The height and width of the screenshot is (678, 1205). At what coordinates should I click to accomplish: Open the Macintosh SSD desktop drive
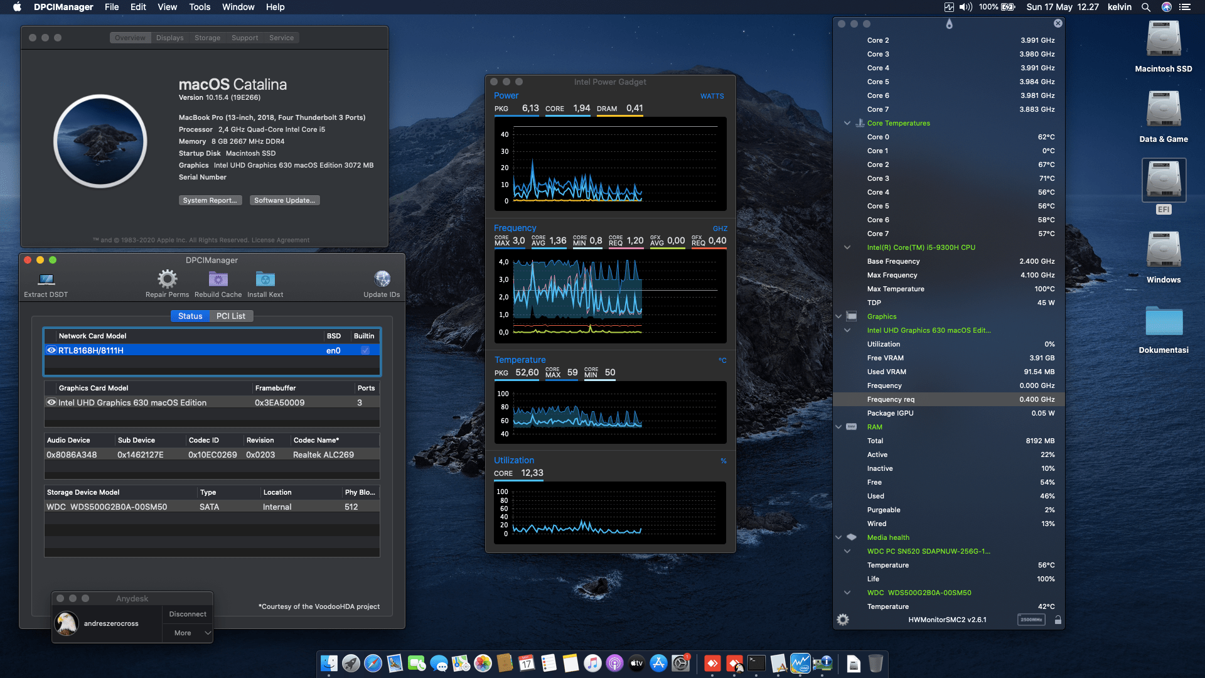coord(1164,40)
